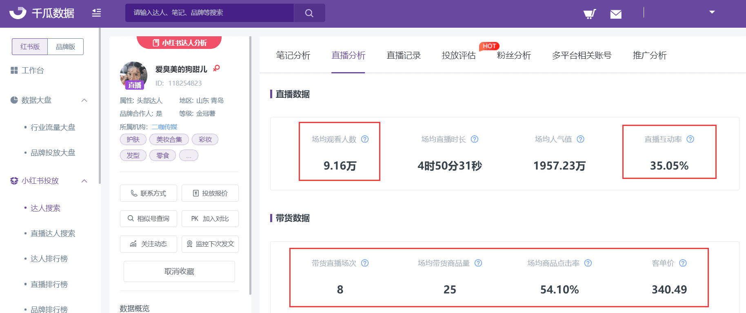Select the 彩妆 tag
The height and width of the screenshot is (313, 746).
(x=205, y=139)
